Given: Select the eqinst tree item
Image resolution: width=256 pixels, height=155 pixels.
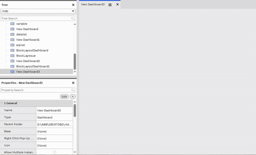Looking at the screenshot, I should (x=20, y=45).
